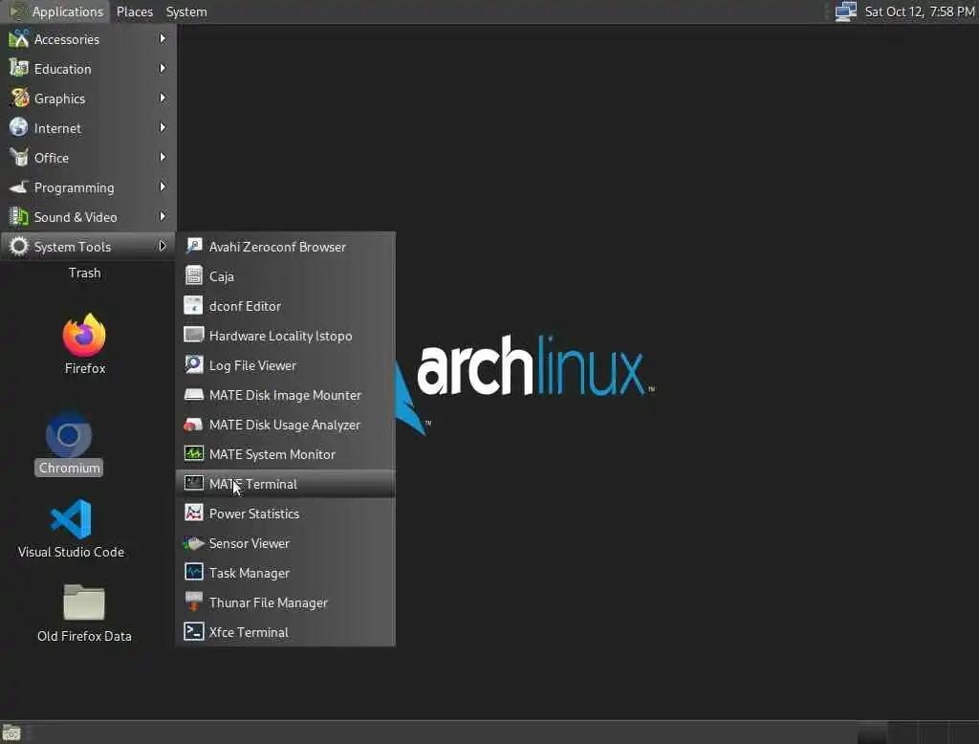Click the Internet globe icon
Screen dimensions: 979x744
tap(19, 127)
